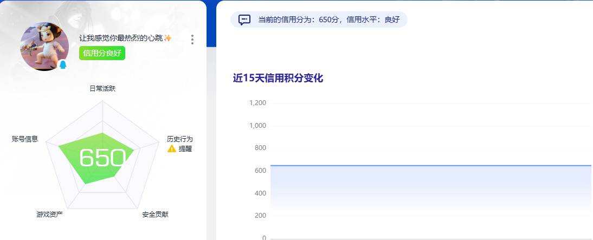Click the 1,200 y-axis label
Screen dimensions: 593x240
click(x=257, y=103)
